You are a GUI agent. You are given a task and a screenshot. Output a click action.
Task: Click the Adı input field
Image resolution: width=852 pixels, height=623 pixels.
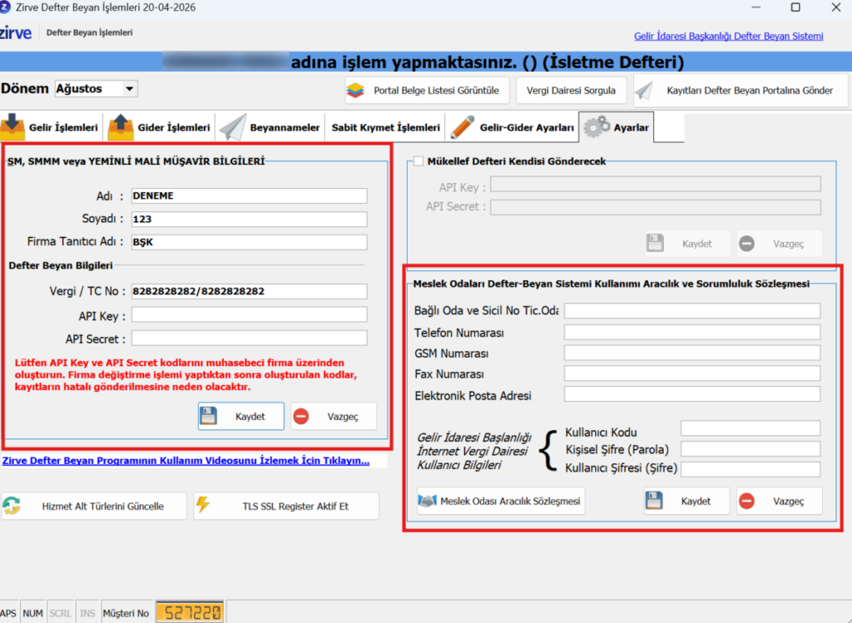249,195
